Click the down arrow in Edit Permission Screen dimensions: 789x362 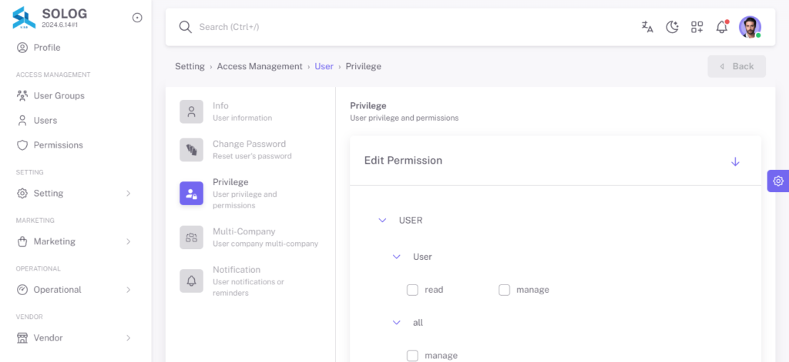click(x=735, y=161)
